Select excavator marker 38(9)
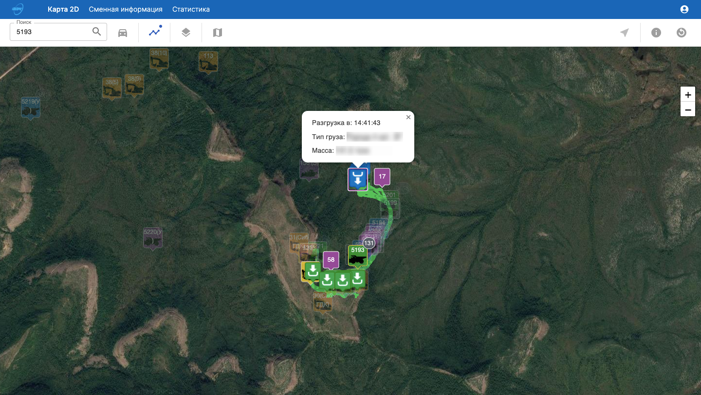The image size is (701, 395). [x=134, y=85]
